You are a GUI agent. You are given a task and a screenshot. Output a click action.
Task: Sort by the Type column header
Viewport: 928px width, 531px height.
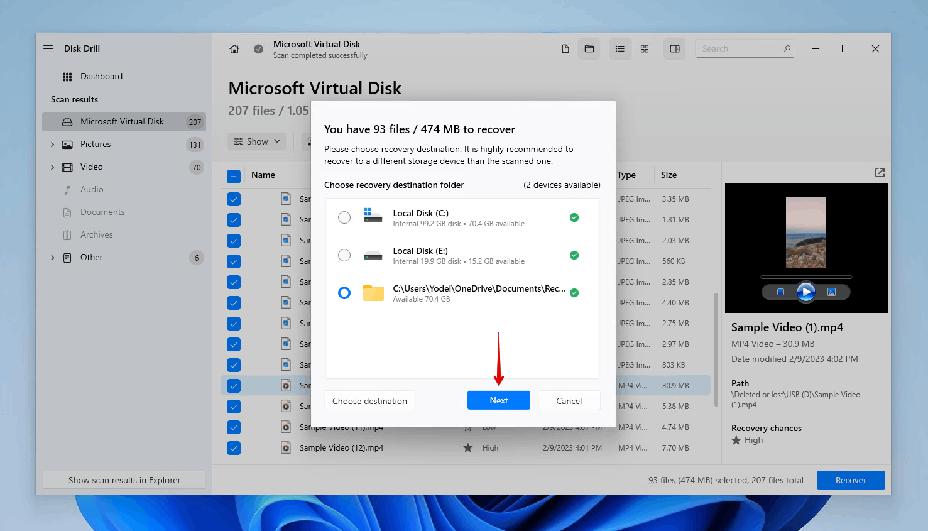point(626,175)
